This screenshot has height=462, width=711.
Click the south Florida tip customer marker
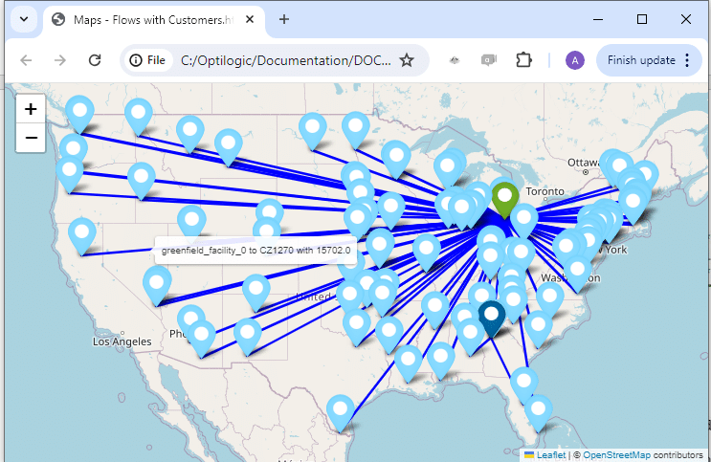[x=538, y=412]
